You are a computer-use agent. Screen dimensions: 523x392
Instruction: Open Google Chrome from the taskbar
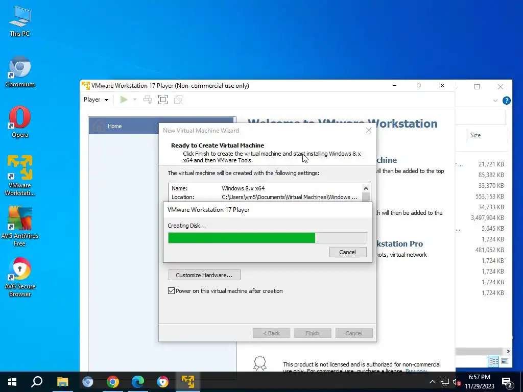113,382
